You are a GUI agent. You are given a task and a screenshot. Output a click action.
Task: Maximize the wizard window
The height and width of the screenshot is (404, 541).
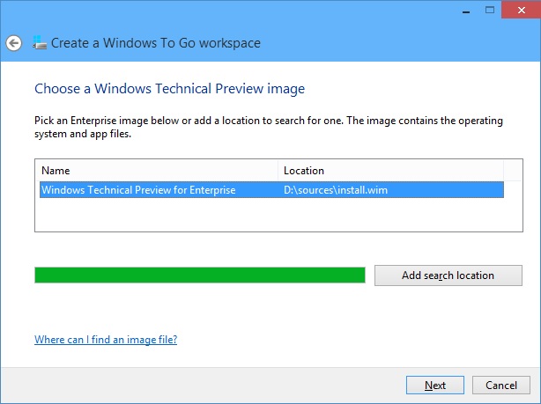490,10
